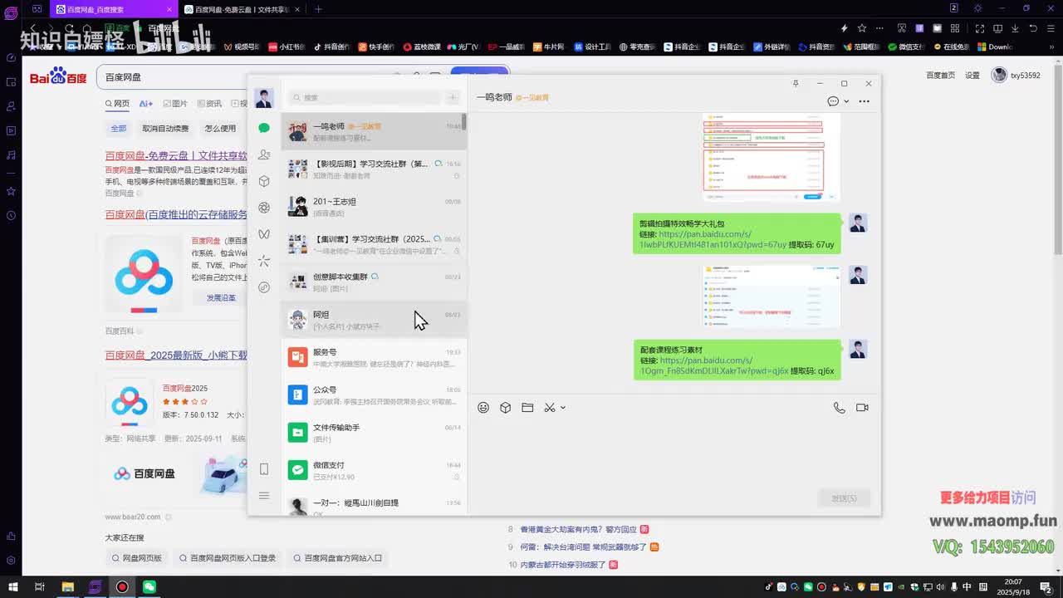Pin the WeChat window on top

point(796,84)
